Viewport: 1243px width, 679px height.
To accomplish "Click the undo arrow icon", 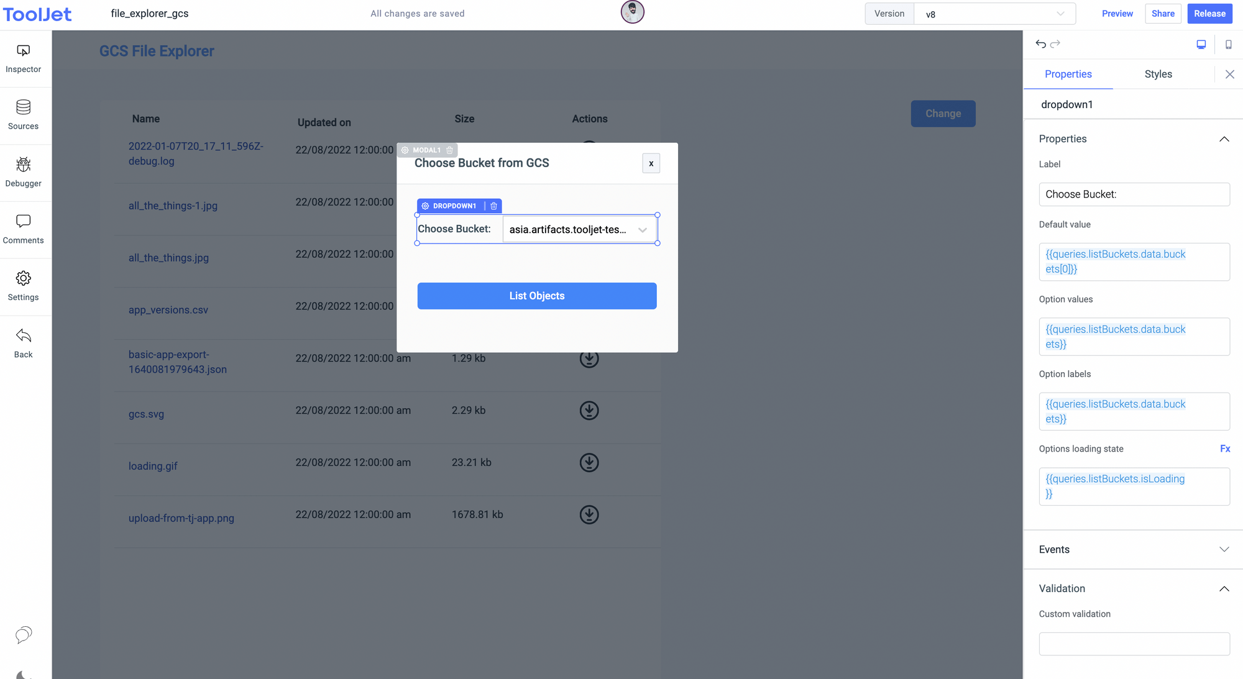I will (x=1040, y=44).
